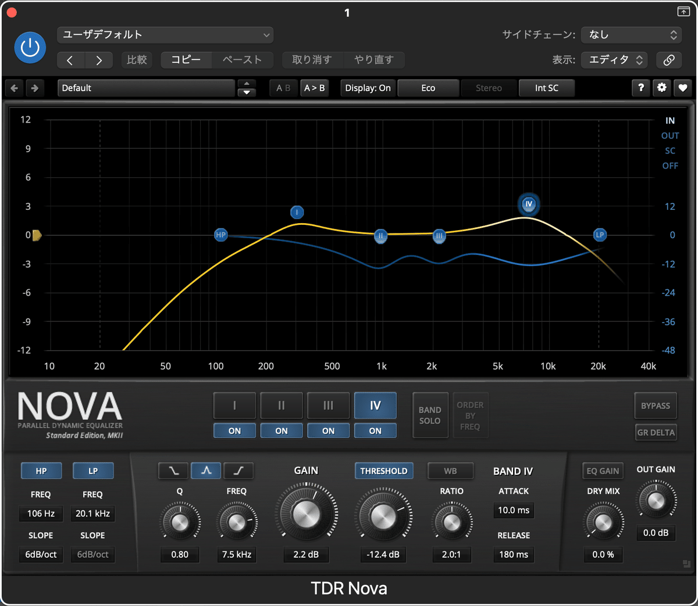Screen dimensions: 698x606
Task: Click the yellow gain marker at 0
Action: tap(37, 235)
